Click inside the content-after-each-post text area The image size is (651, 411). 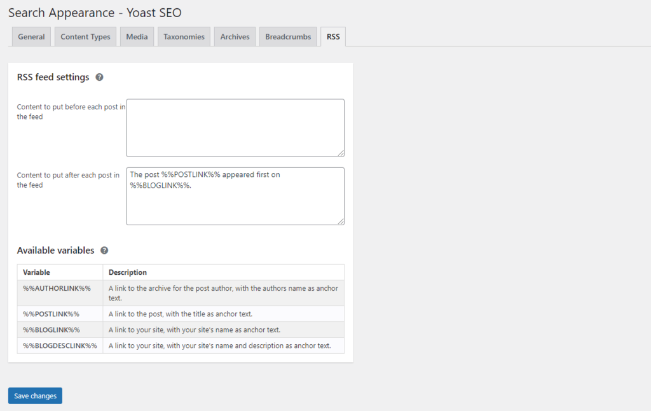(235, 196)
